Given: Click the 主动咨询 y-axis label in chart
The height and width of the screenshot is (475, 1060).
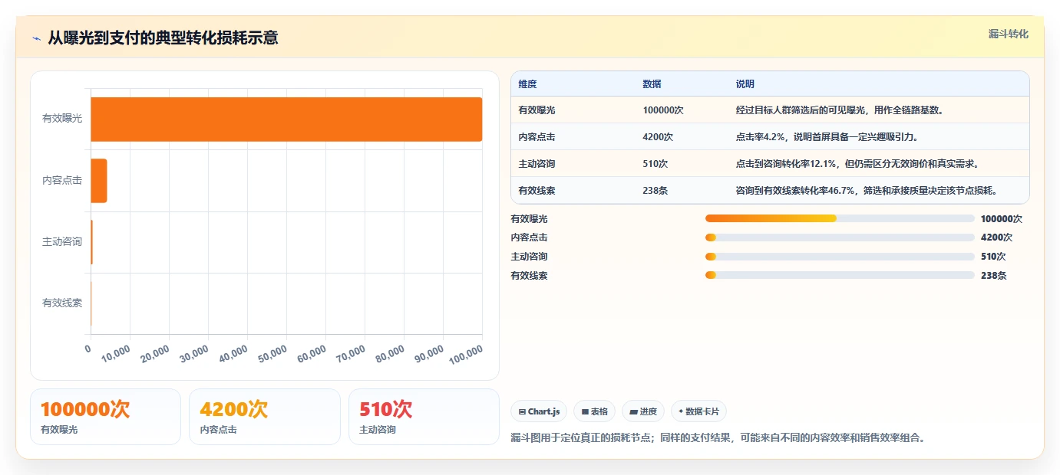Looking at the screenshot, I should [x=62, y=242].
